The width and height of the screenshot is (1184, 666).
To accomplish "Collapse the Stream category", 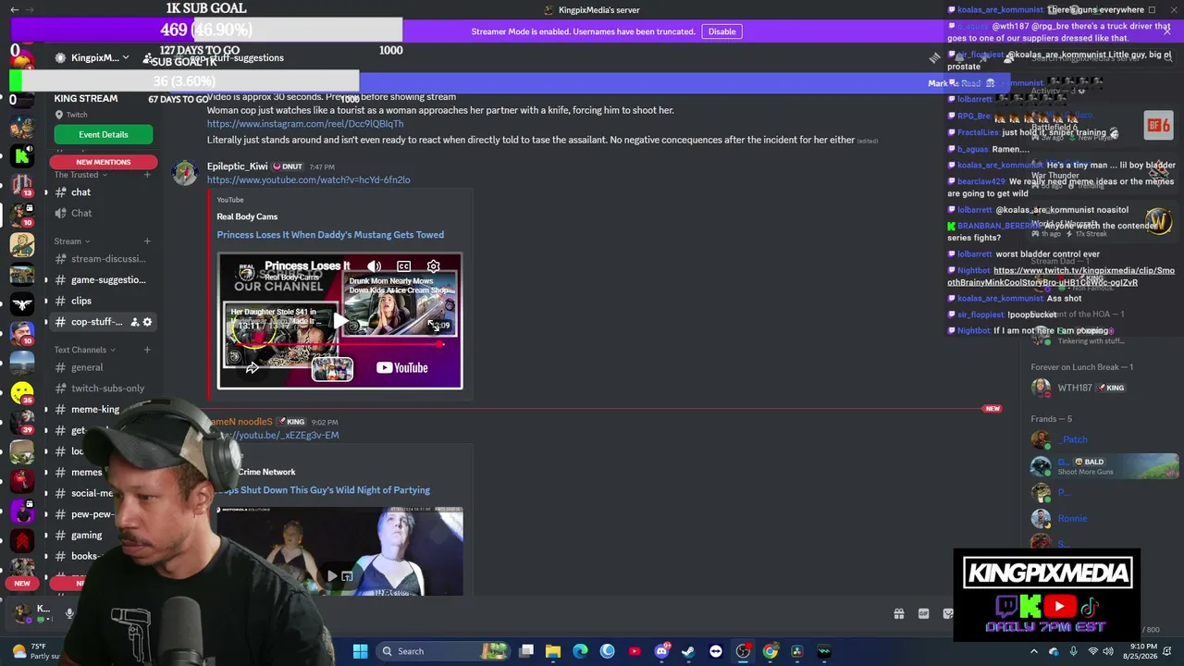I will (x=72, y=241).
